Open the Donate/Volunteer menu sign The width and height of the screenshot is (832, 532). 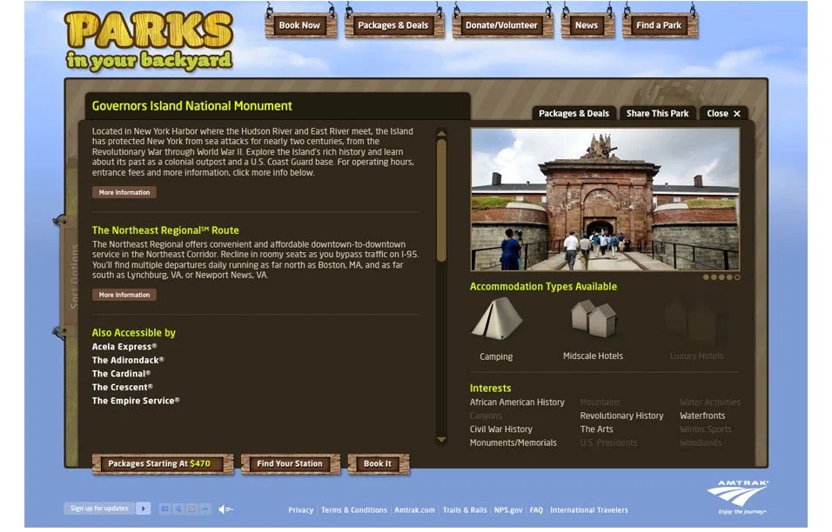pos(502,25)
